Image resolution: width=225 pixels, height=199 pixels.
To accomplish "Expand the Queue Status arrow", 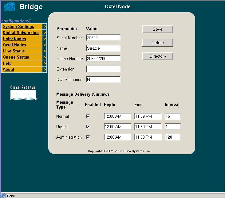I will pyautogui.click(x=45, y=57).
